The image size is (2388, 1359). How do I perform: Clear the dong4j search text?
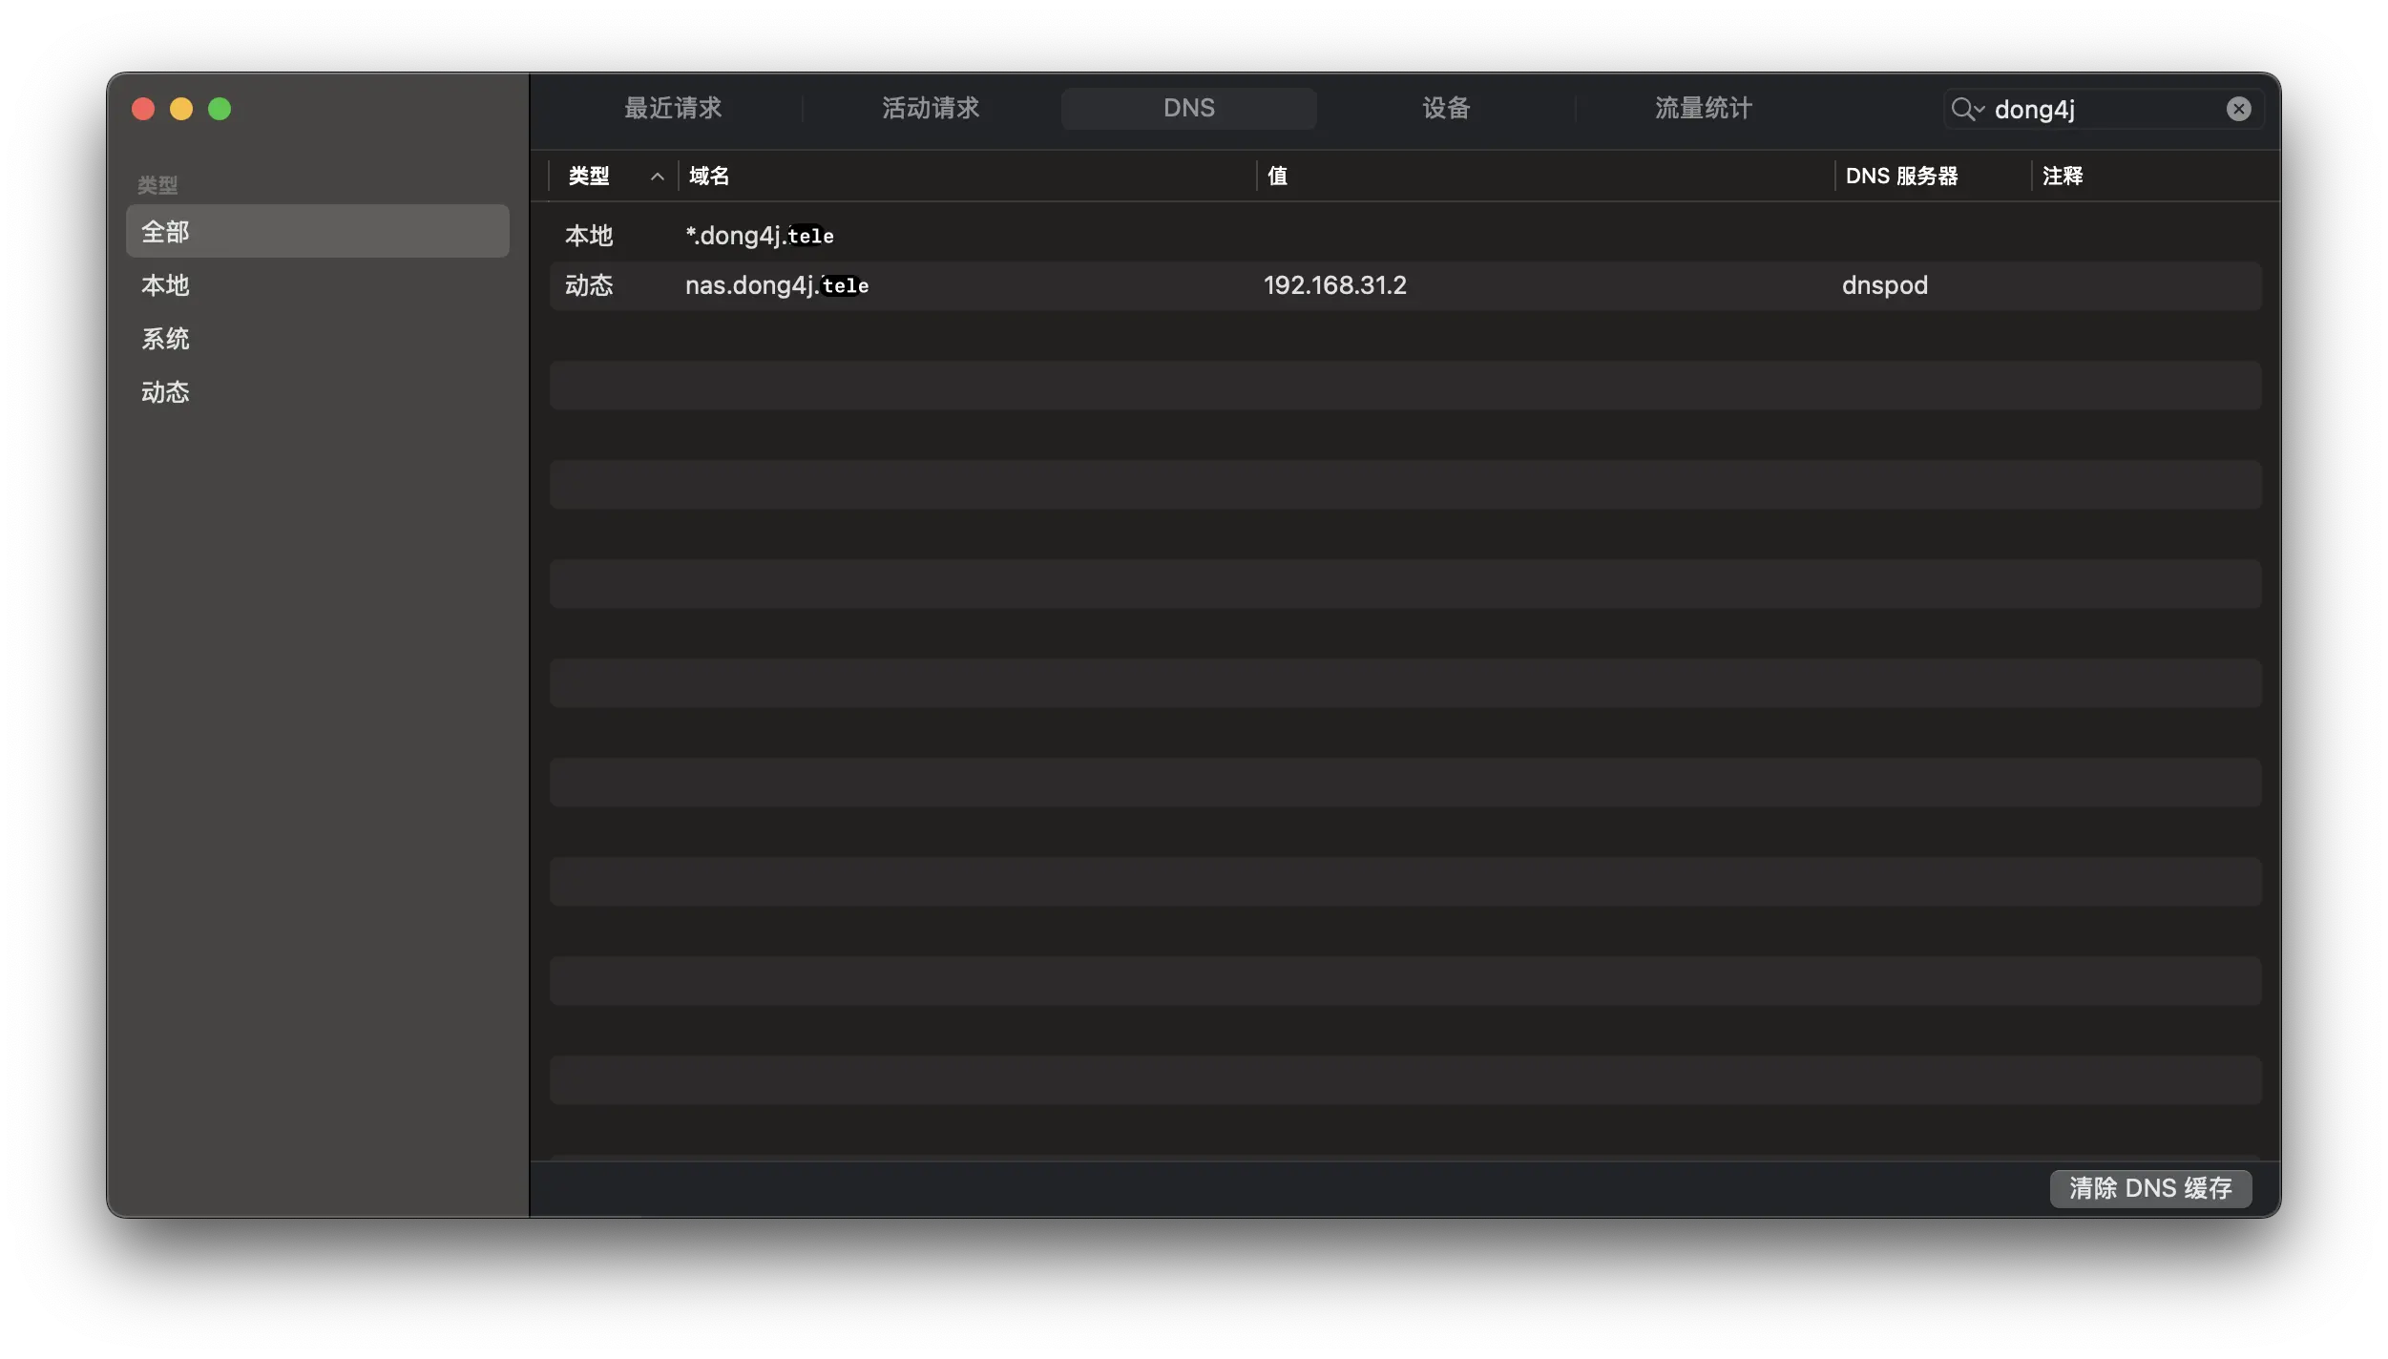point(2238,109)
